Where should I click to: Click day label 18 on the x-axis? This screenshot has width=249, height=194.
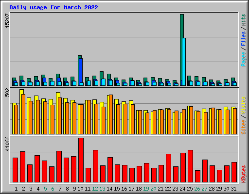pyautogui.click(x=139, y=189)
